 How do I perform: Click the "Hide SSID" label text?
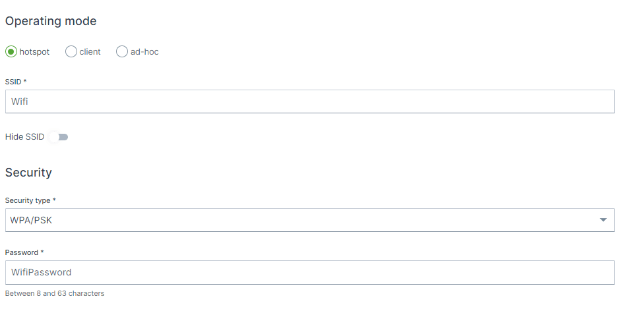24,137
